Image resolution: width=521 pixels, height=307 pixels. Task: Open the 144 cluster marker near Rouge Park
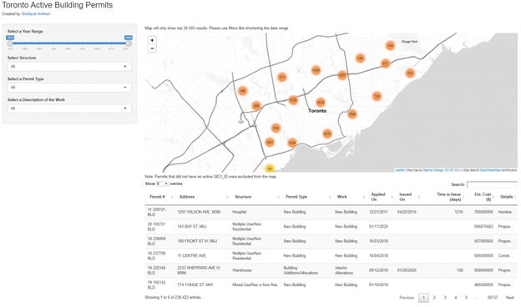[390, 46]
